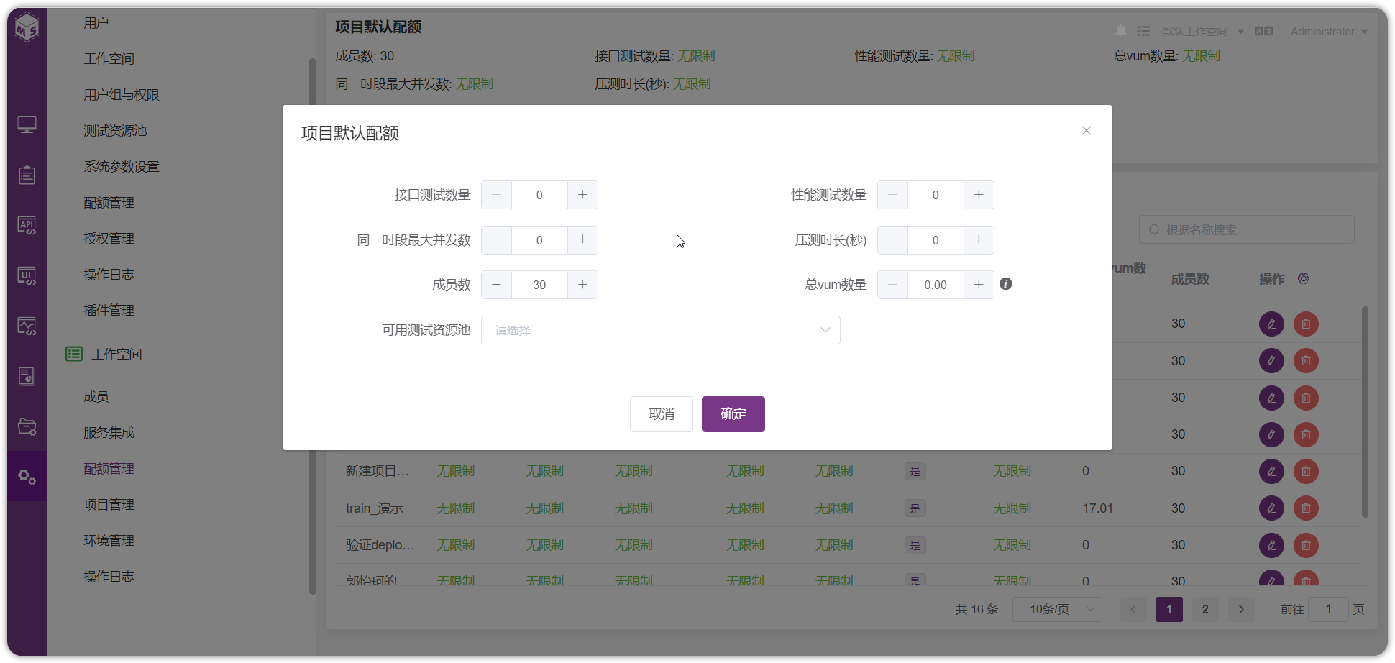Increase 同一时段最大并发数 value
This screenshot has height=663, width=1395.
(x=582, y=239)
